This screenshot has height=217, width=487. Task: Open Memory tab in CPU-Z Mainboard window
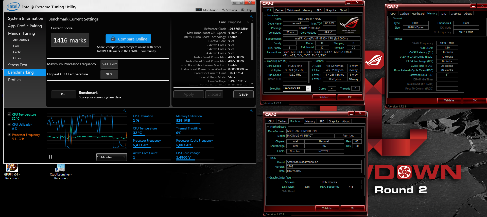point(310,121)
